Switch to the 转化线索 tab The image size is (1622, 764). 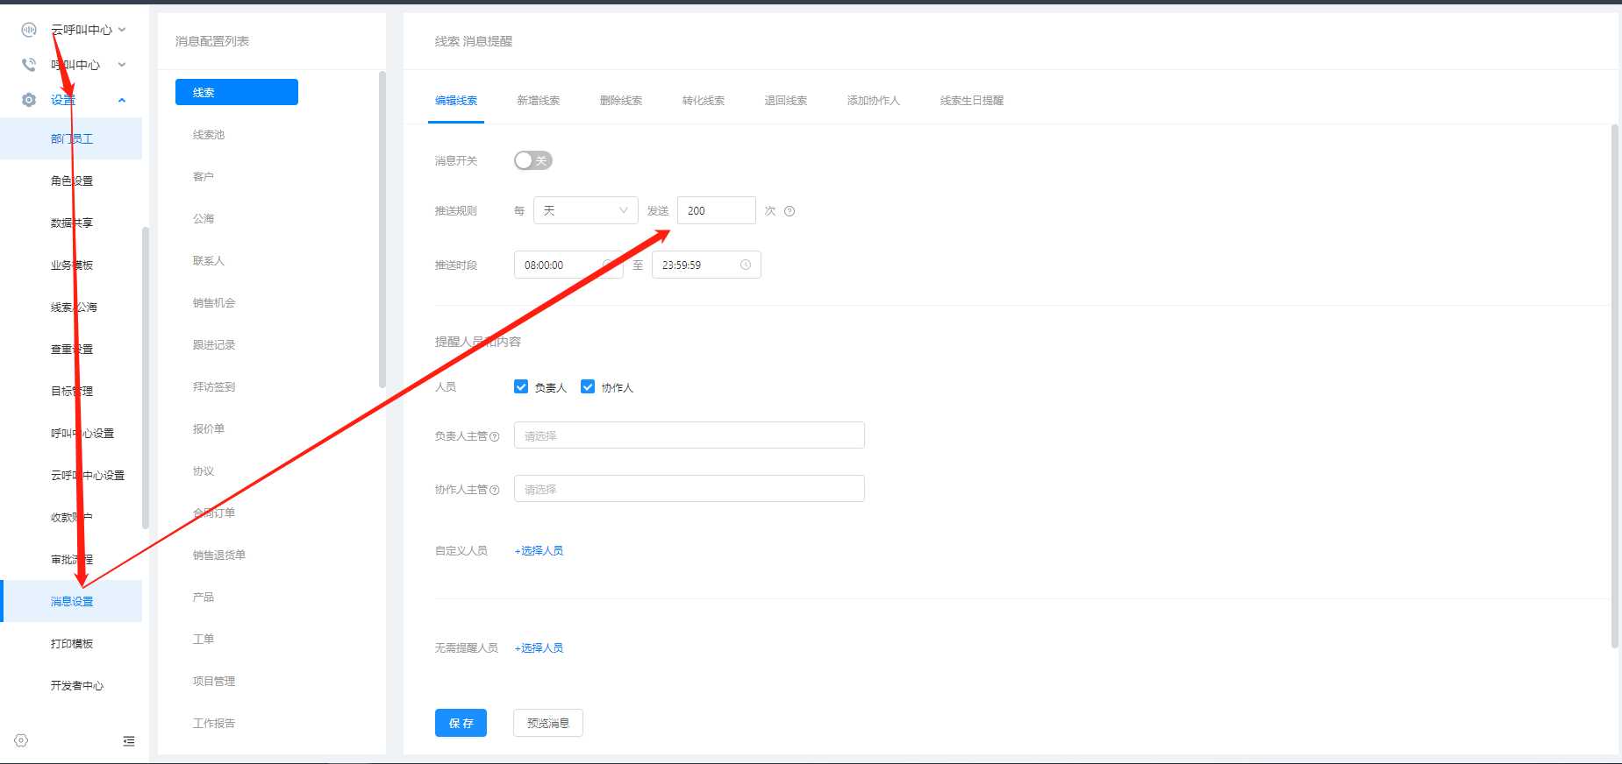pos(704,101)
